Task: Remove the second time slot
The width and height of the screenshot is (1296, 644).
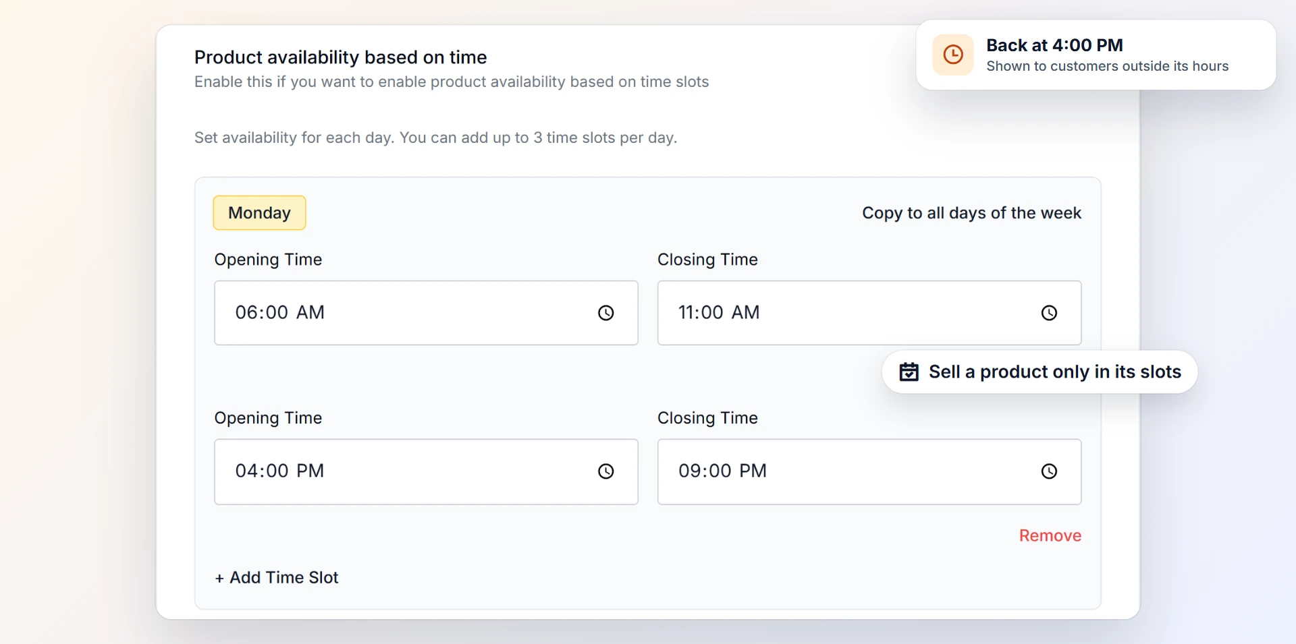Action: [1050, 535]
